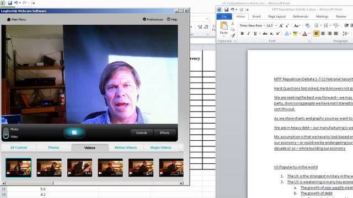This screenshot has width=353, height=198.
Task: Switch to the Motion Videos tab
Action: point(126,147)
